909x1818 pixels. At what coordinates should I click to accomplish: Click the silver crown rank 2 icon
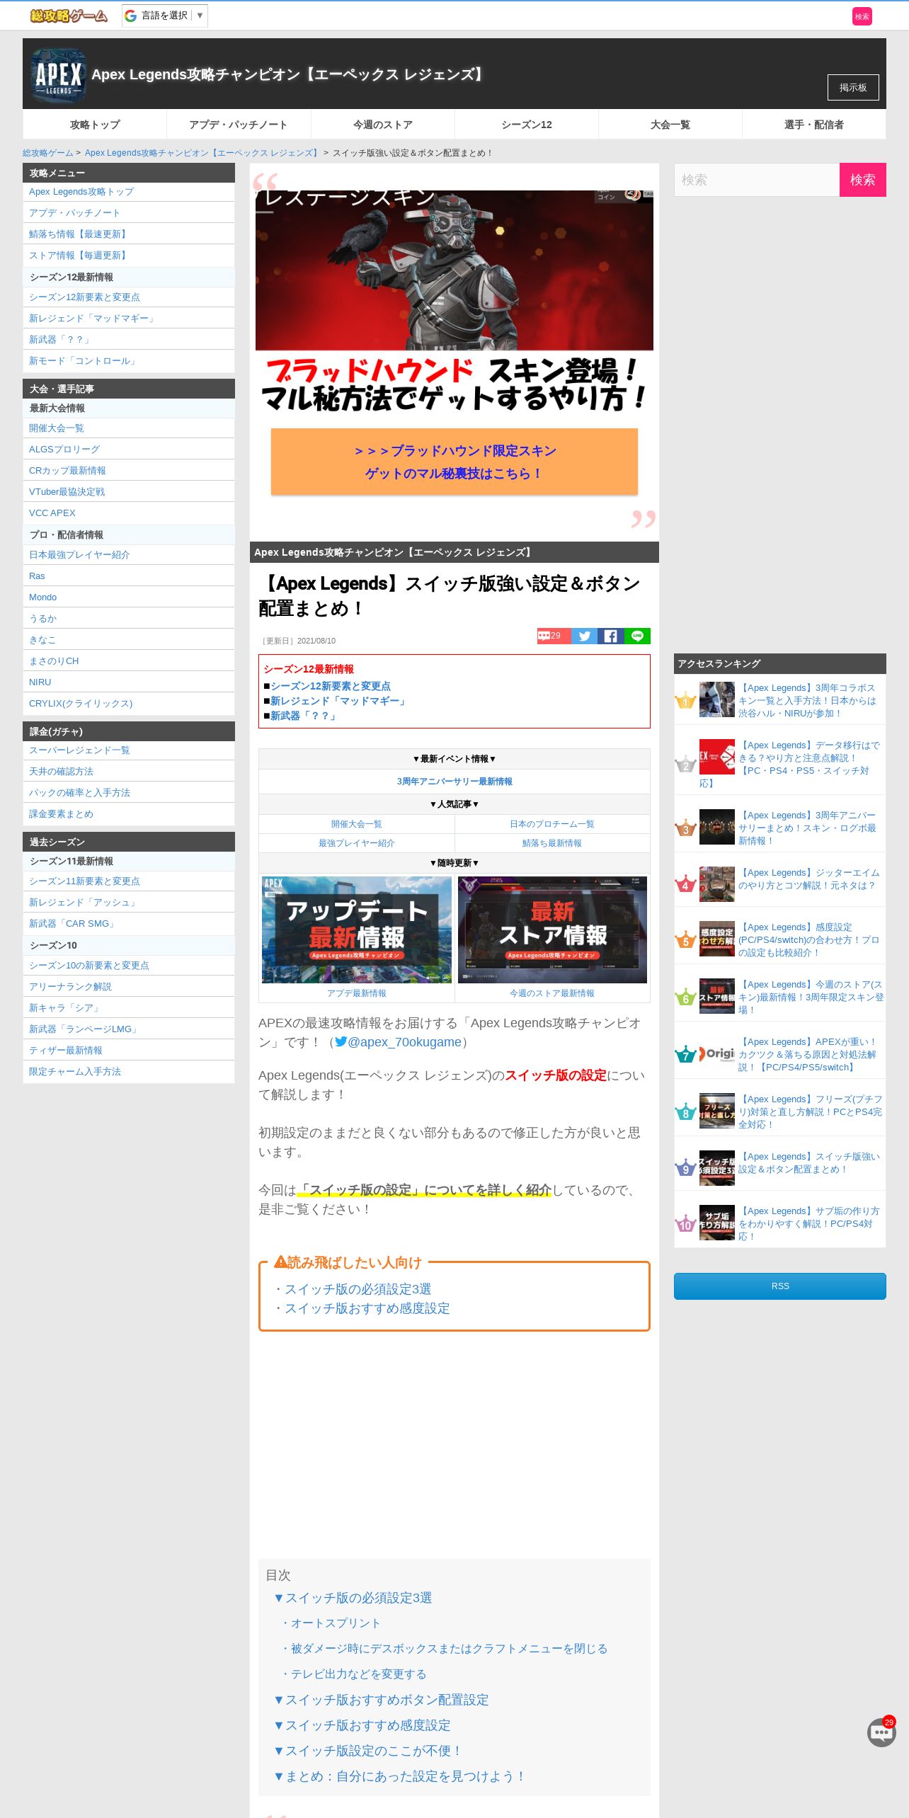685,765
